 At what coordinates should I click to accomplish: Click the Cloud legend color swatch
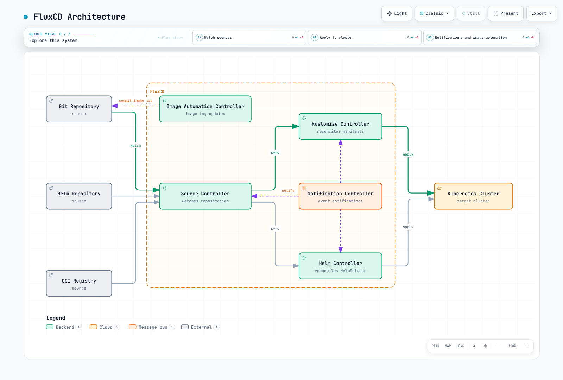(93, 327)
